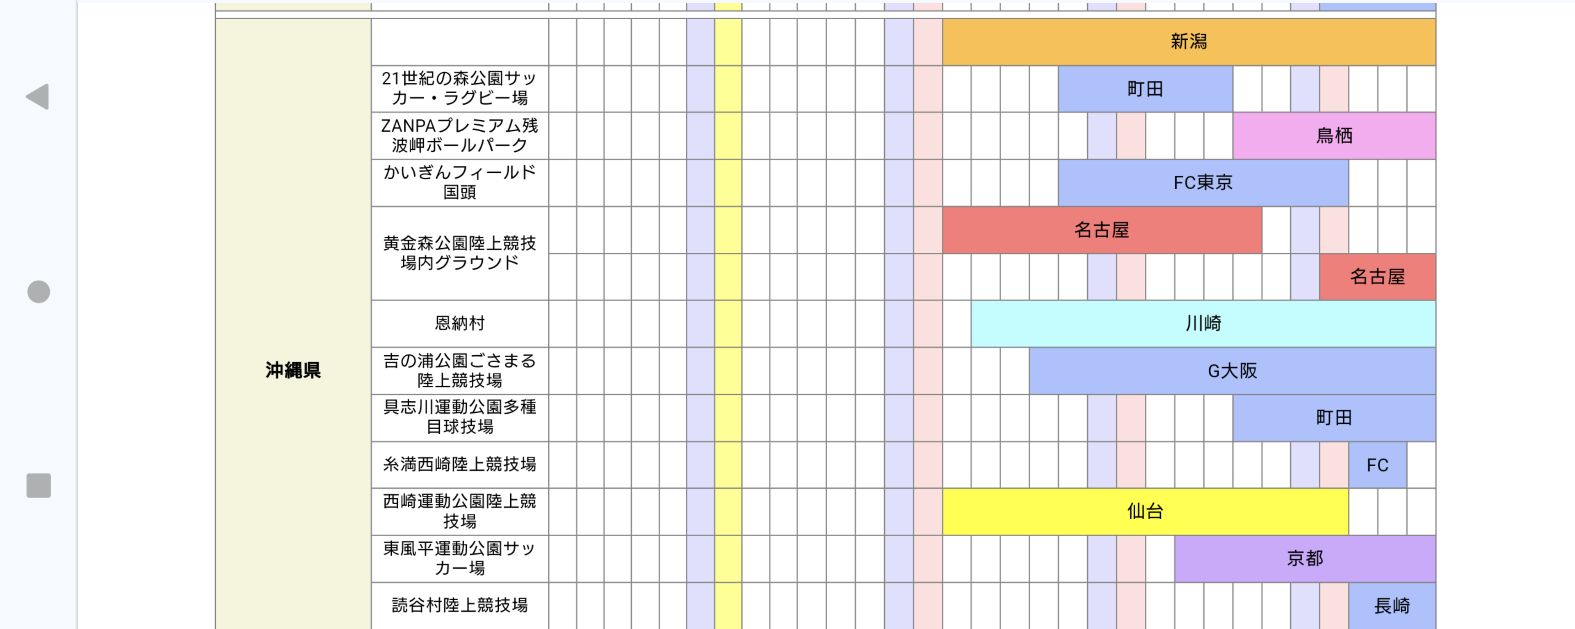Tap the Android recent apps square button
Screen dimensions: 1575x629
(39, 486)
